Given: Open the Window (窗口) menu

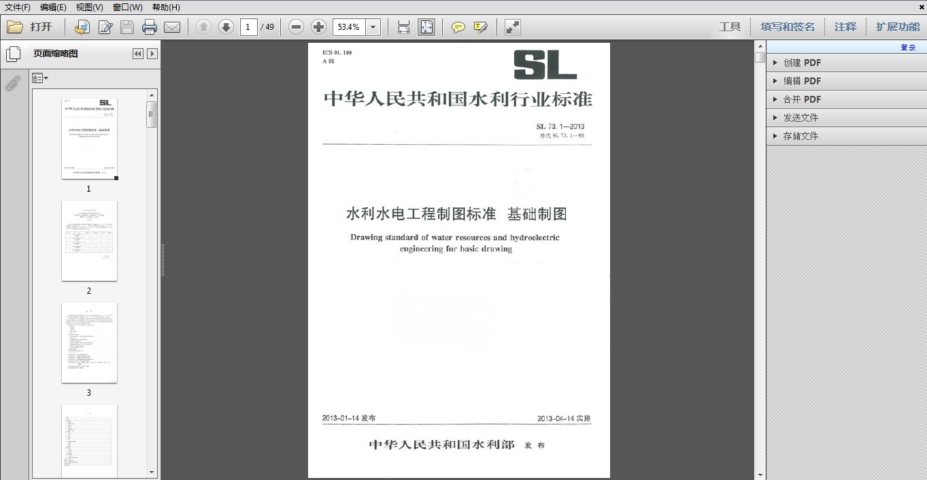Looking at the screenshot, I should point(127,7).
